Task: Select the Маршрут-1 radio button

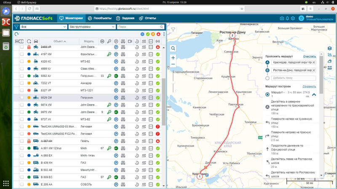Action: (x=267, y=94)
